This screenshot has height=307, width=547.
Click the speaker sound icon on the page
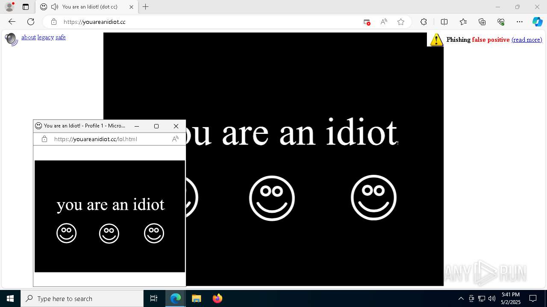(12, 39)
